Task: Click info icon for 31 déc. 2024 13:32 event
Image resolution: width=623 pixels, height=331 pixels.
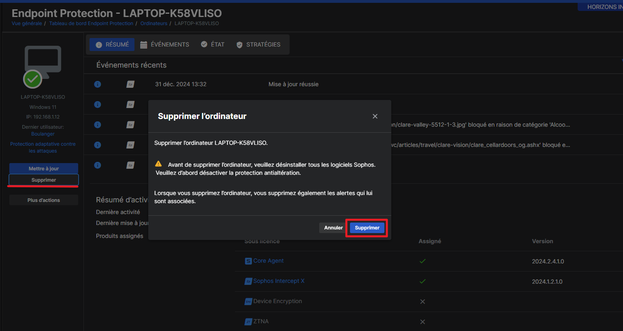Action: point(98,84)
